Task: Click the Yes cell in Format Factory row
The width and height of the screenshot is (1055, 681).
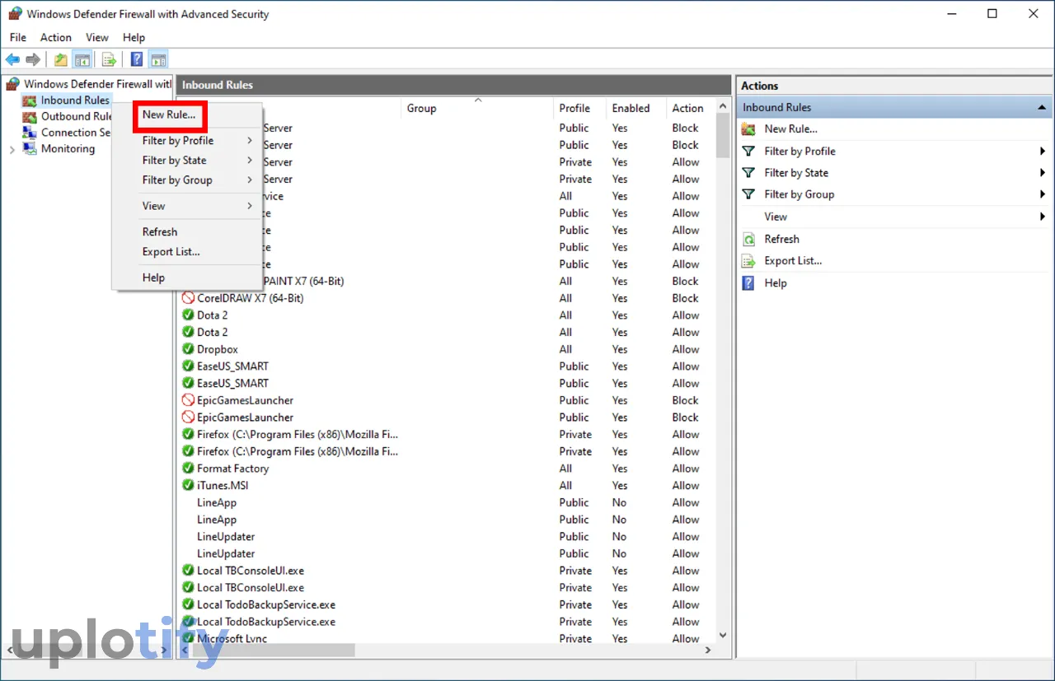Action: 620,469
